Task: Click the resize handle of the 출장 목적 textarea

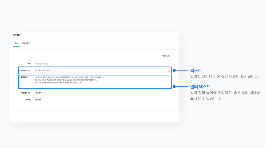Action: click(170, 87)
